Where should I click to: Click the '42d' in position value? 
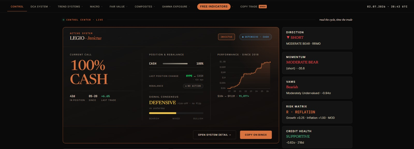click(x=72, y=96)
